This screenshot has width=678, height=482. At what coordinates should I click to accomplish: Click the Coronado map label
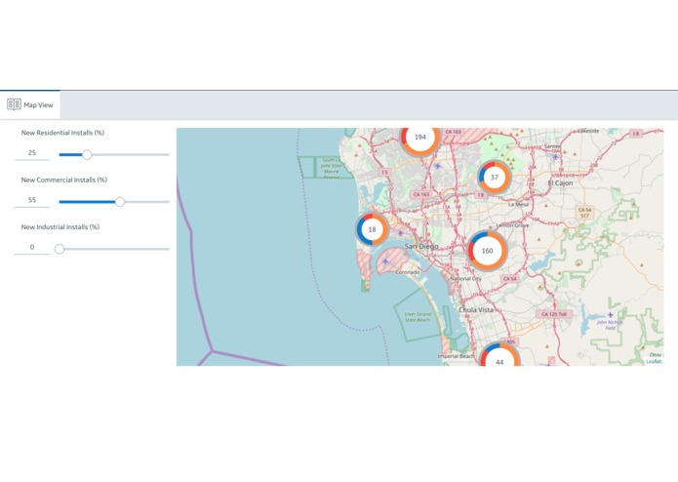coord(408,272)
